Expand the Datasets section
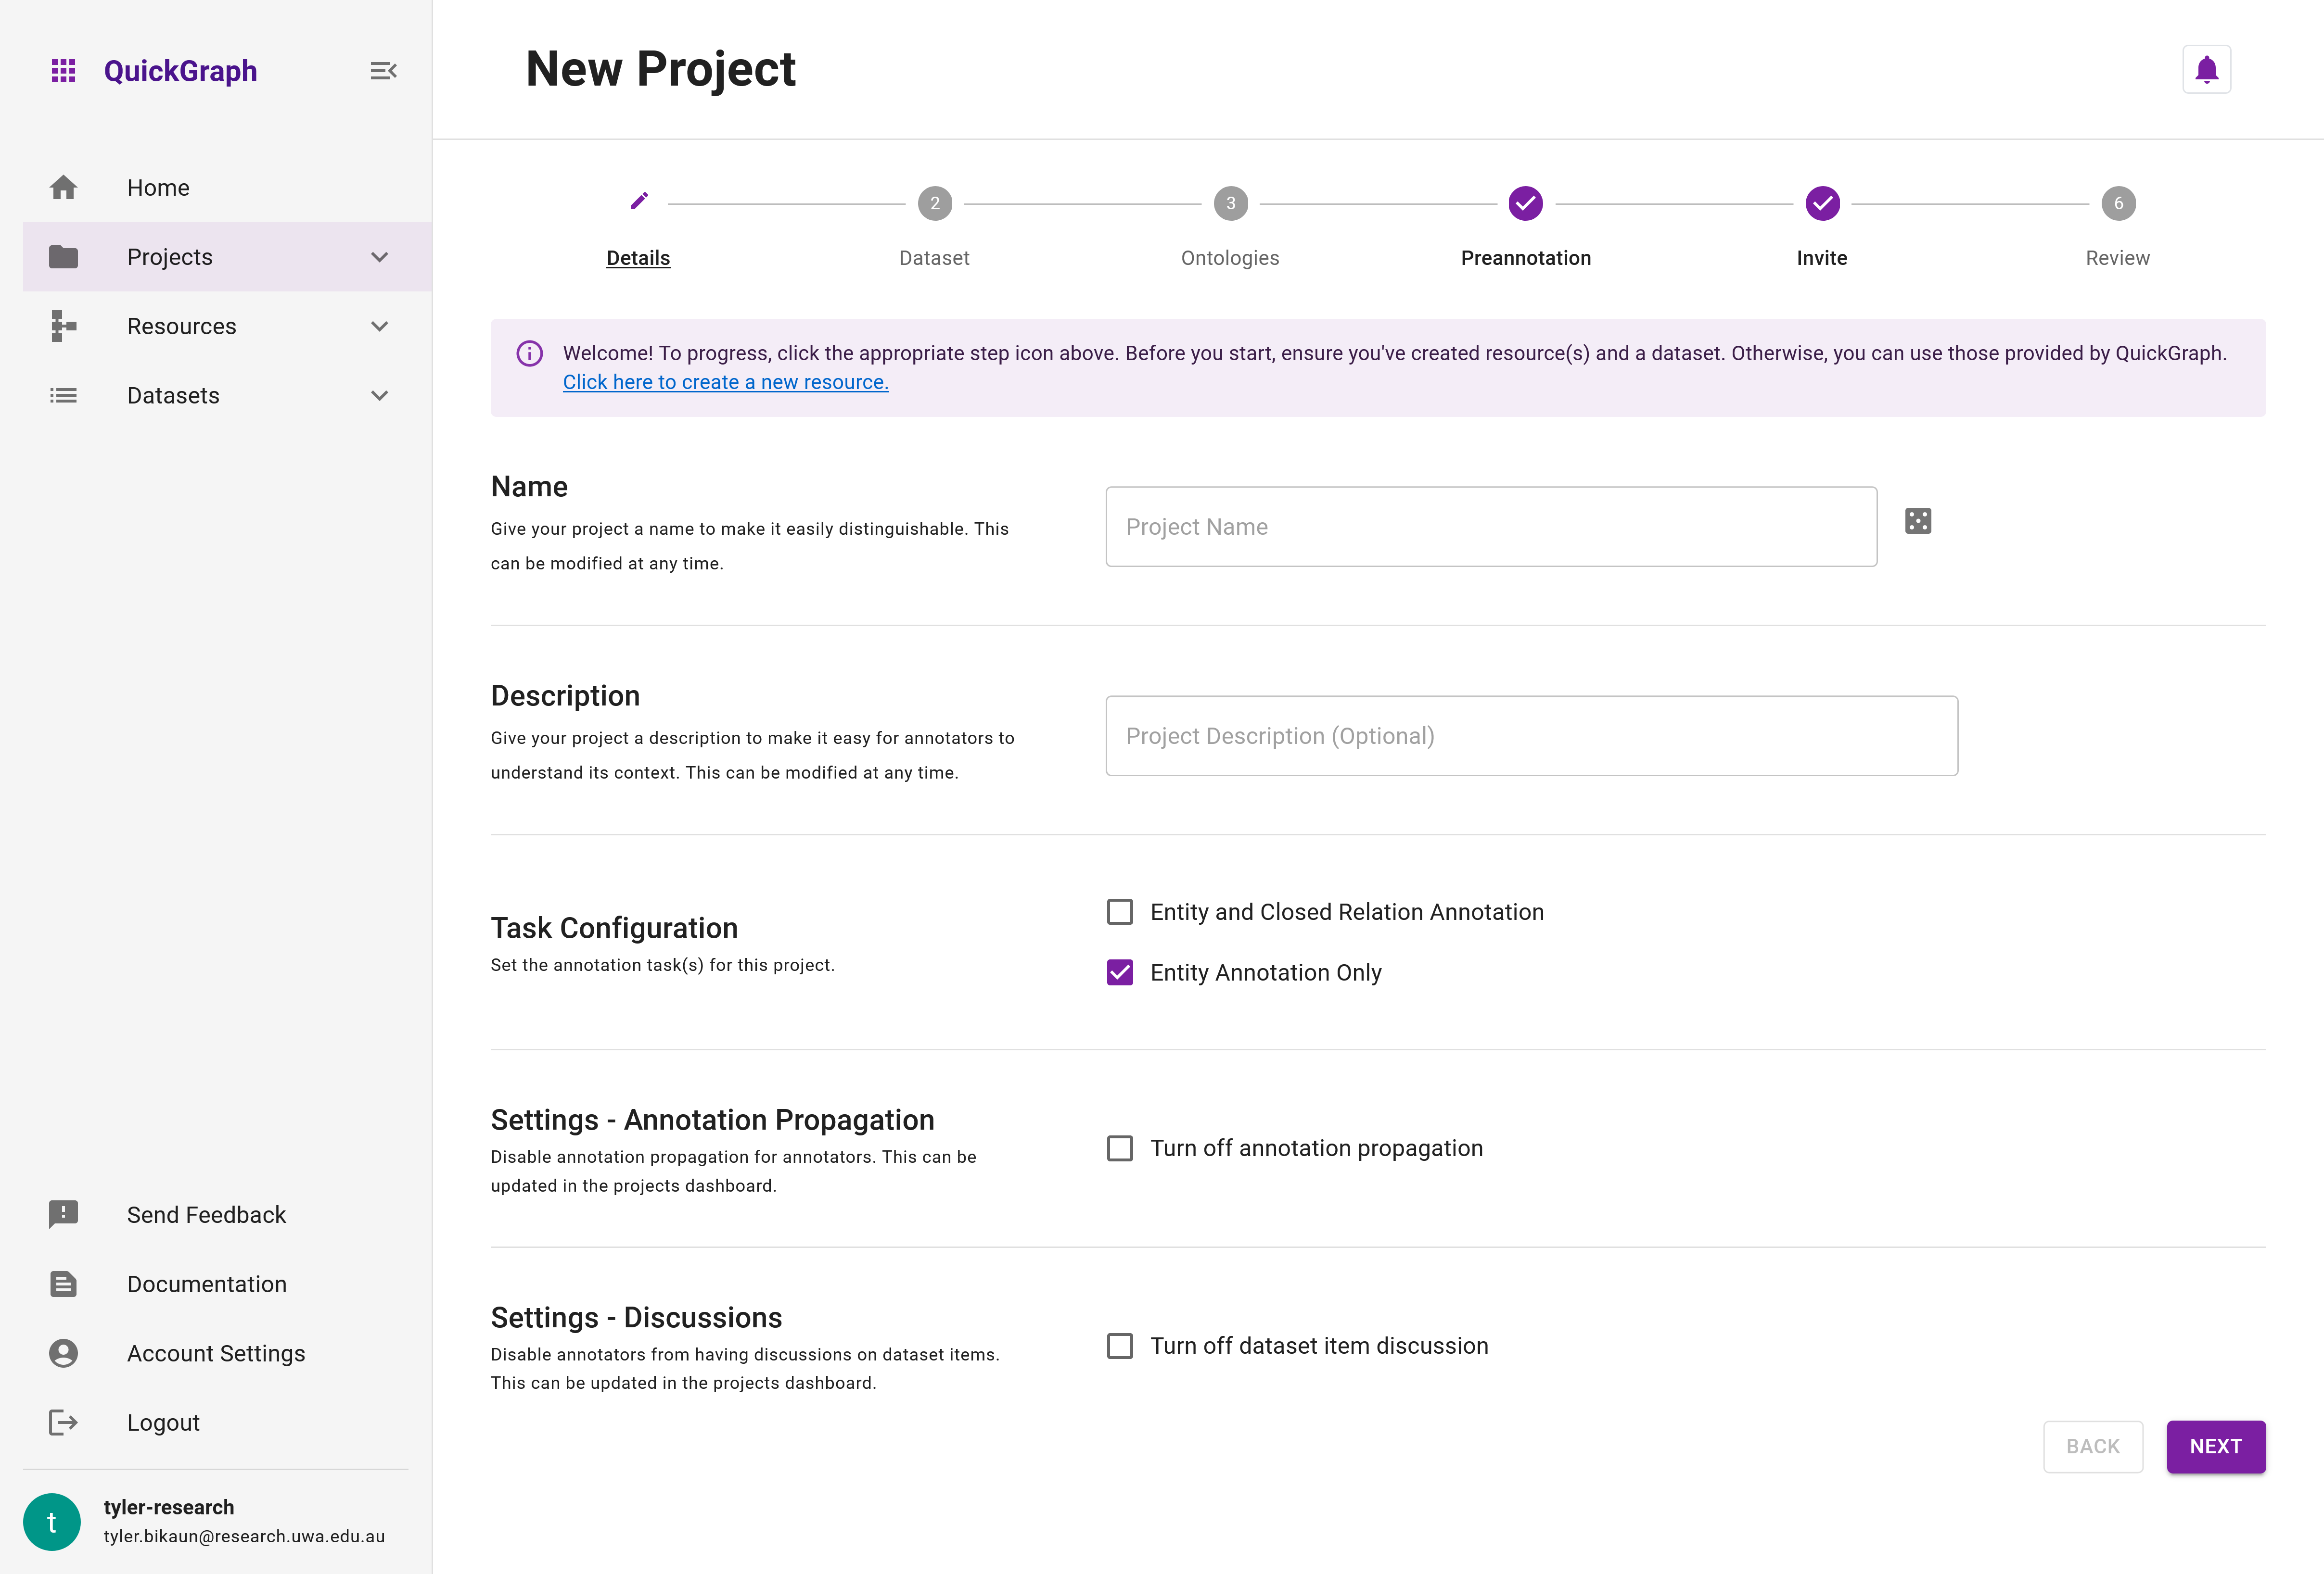 click(x=378, y=396)
